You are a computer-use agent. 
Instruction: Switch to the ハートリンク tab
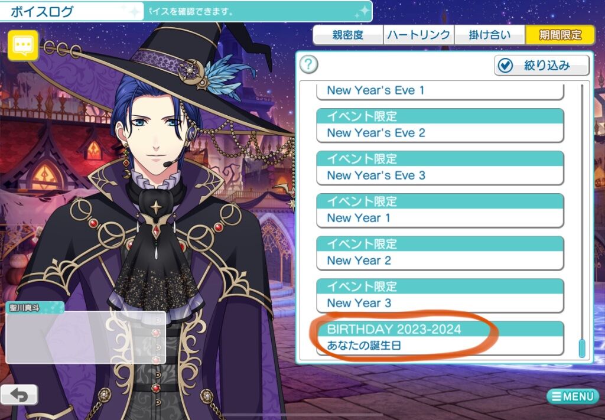[419, 35]
